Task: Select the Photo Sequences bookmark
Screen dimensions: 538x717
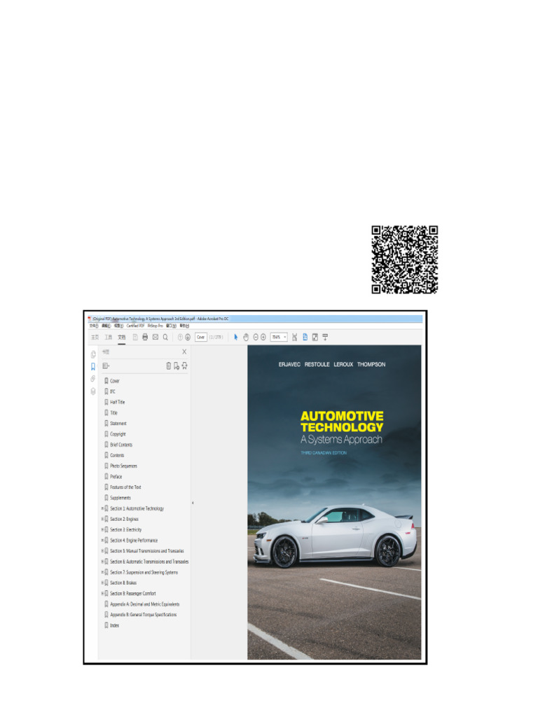Action: [x=123, y=466]
